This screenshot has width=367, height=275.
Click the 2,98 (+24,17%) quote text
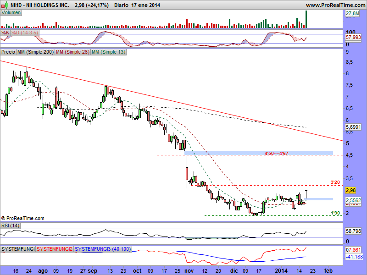point(92,5)
